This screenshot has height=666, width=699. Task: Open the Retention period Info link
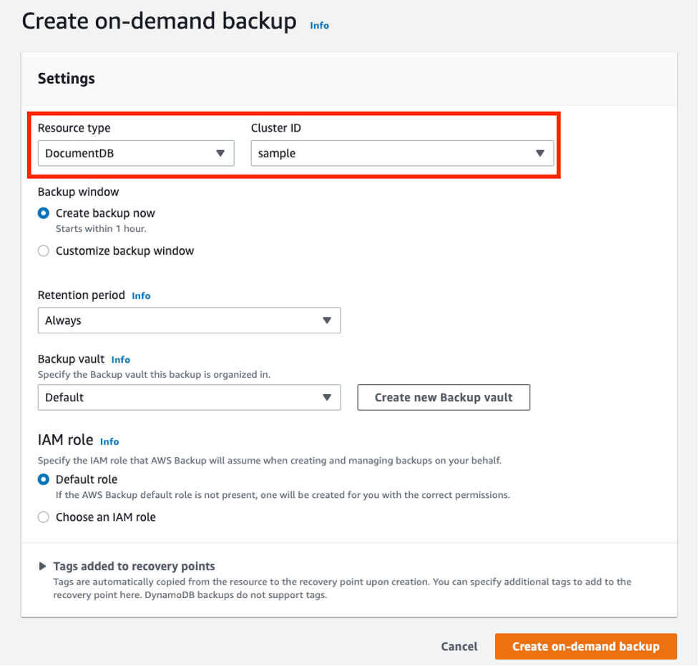141,295
